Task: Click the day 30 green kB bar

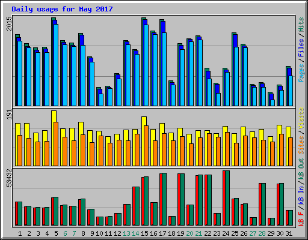Action: point(282,205)
